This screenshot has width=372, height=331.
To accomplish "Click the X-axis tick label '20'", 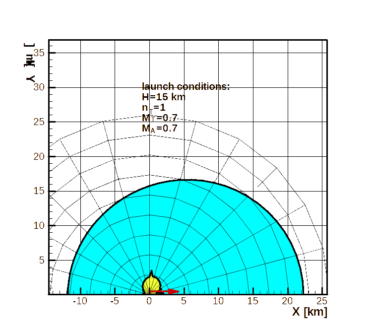I will [x=287, y=301].
